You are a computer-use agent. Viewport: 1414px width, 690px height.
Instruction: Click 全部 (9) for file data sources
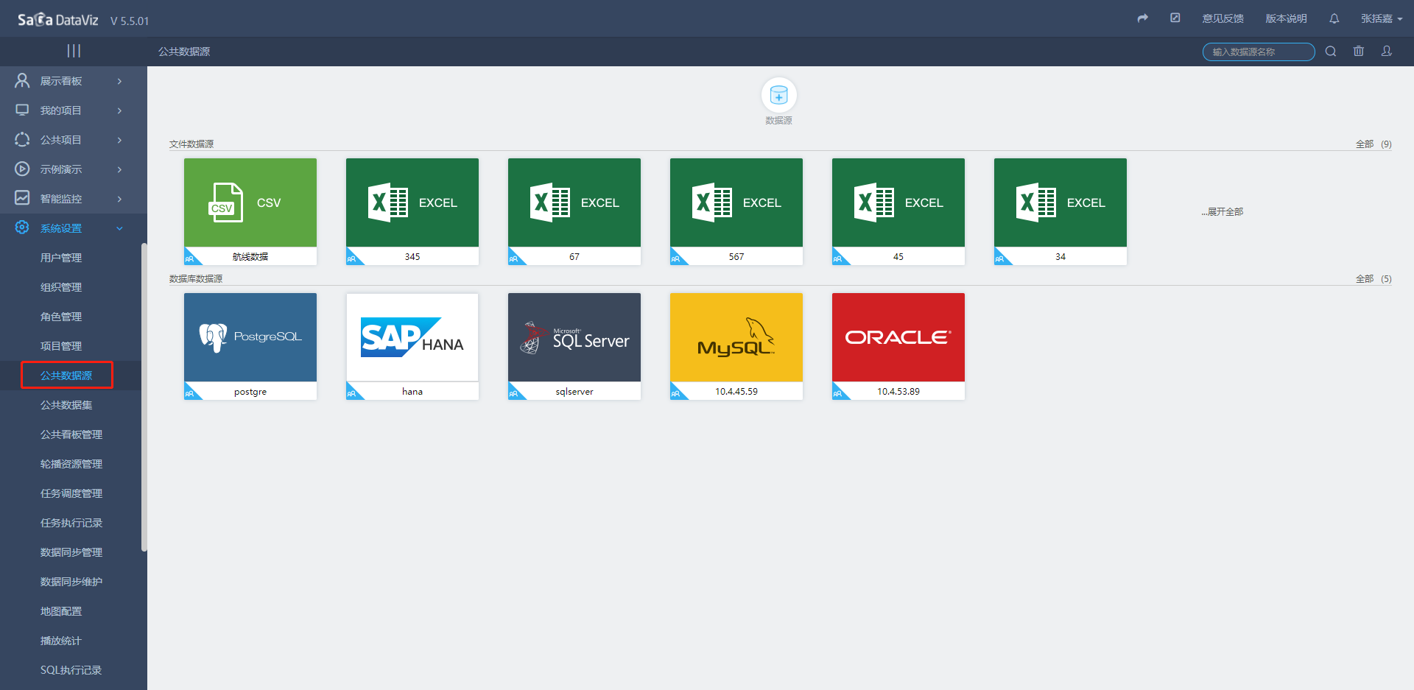coord(1373,144)
